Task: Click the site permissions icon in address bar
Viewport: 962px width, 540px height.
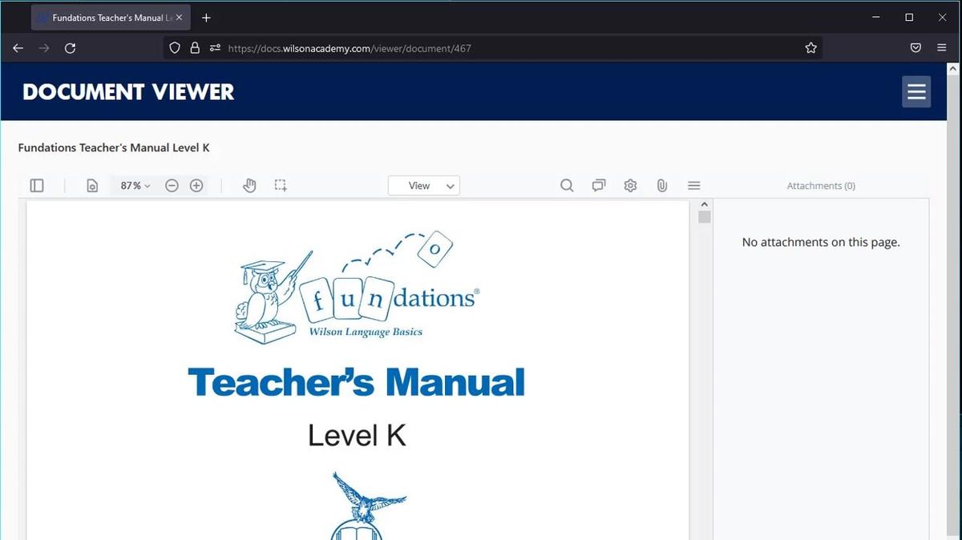Action: point(214,48)
